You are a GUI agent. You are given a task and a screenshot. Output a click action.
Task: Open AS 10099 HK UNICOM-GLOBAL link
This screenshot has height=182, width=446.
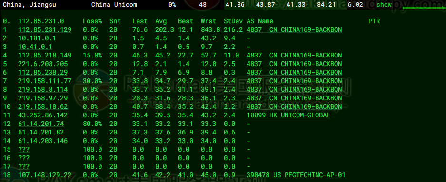pyautogui.click(x=288, y=115)
